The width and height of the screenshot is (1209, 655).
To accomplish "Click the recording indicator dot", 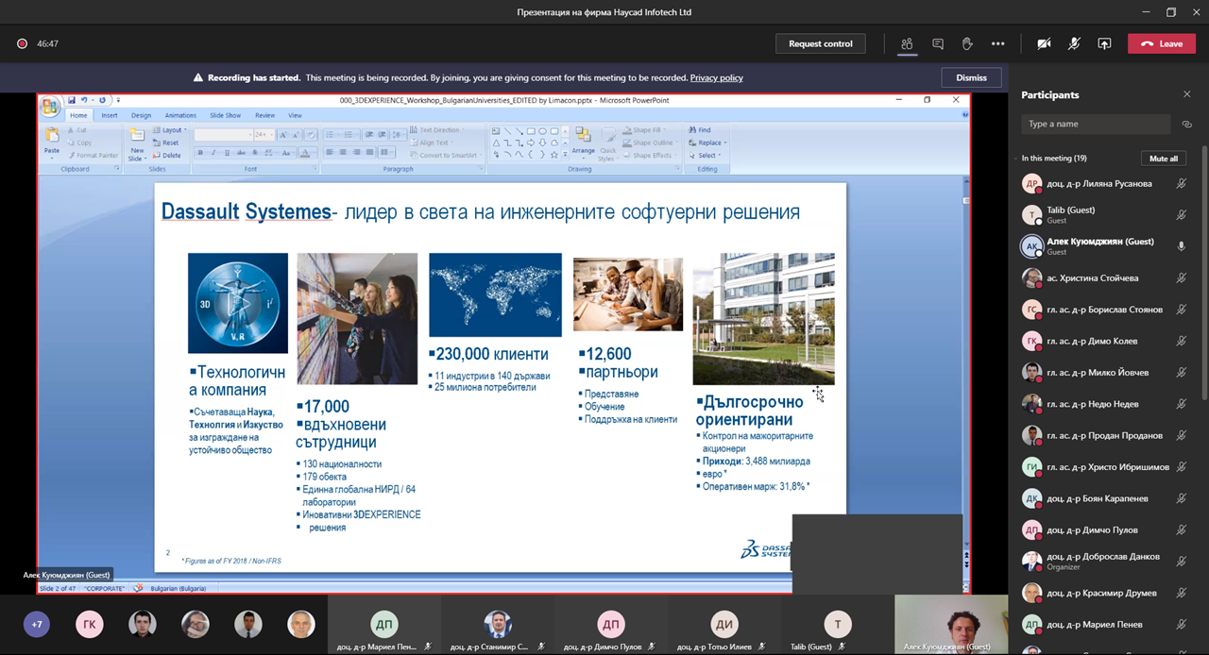I will tap(22, 43).
